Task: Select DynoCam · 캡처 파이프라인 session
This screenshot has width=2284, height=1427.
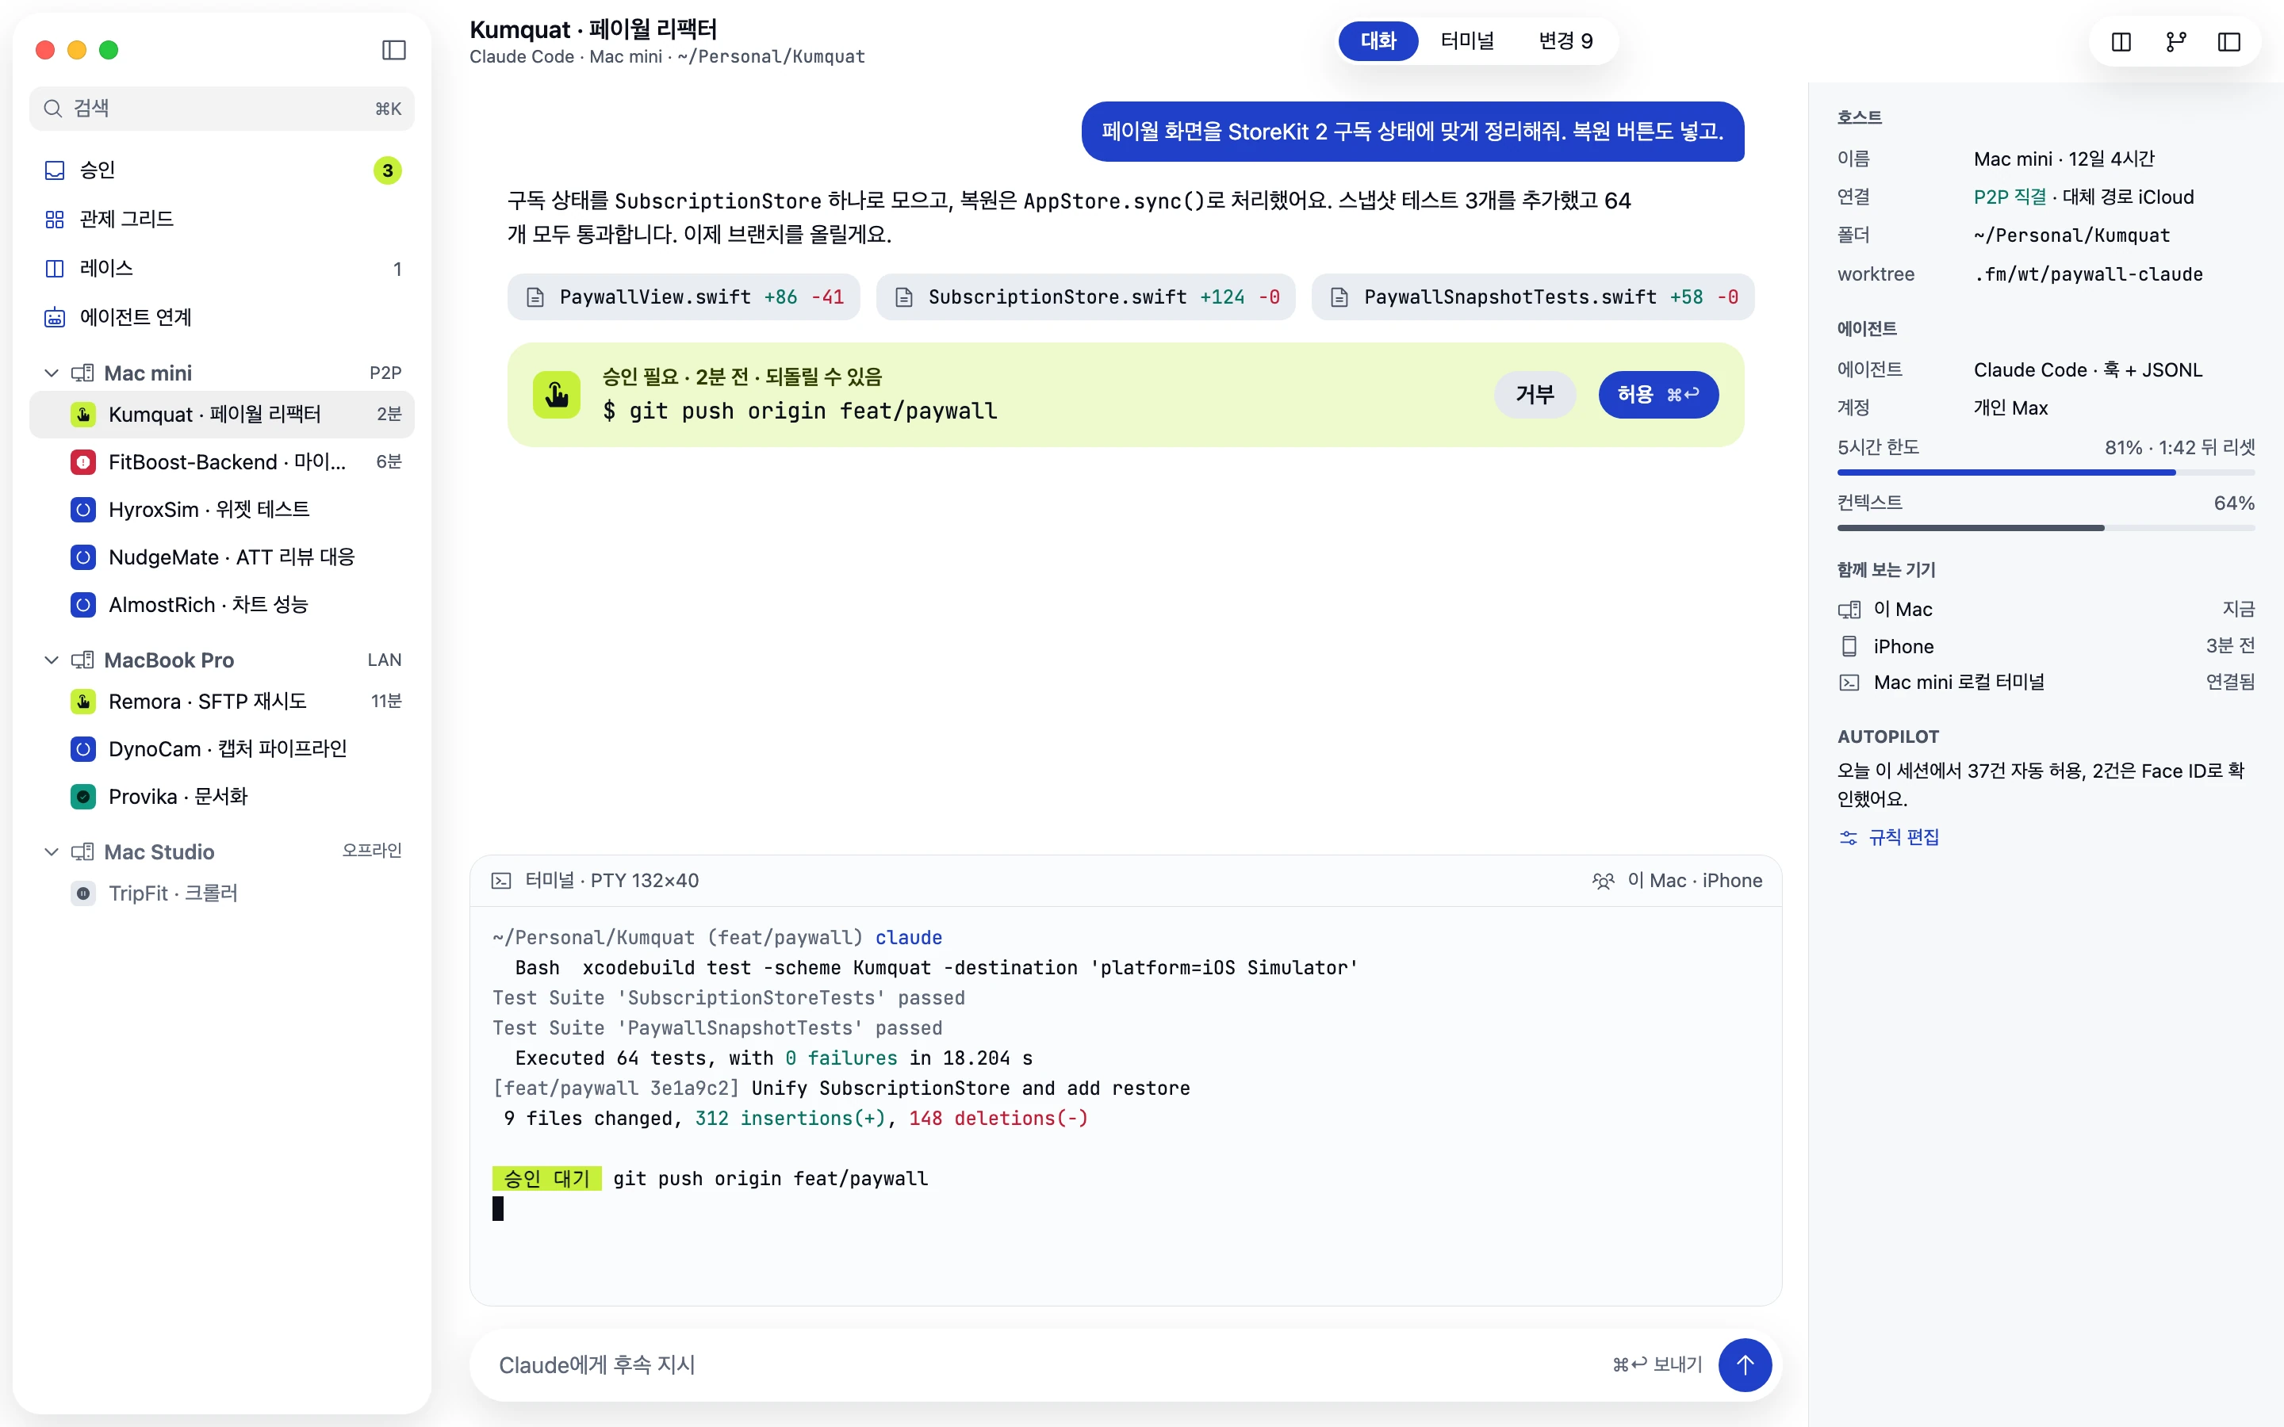Action: [222, 748]
